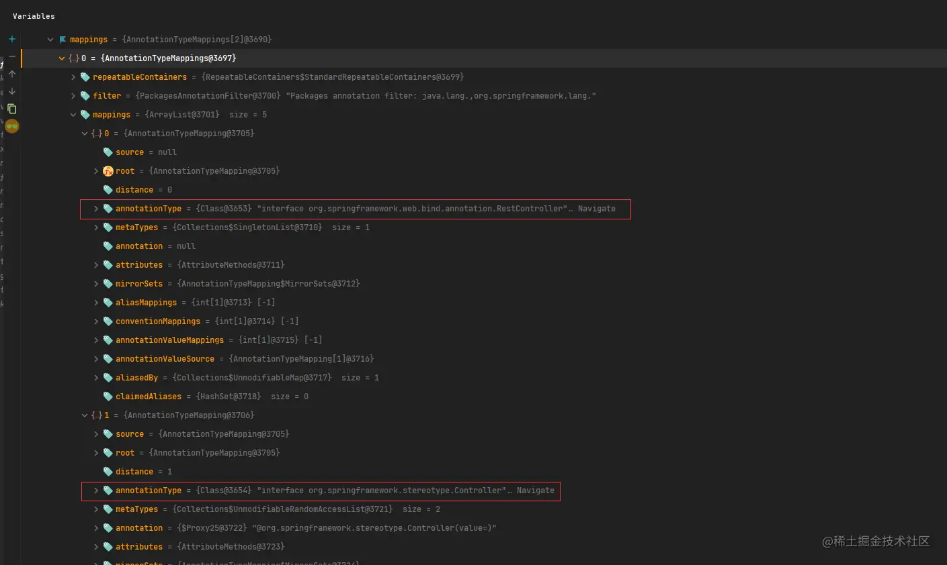Click the Duplicate Watch copy icon

pyautogui.click(x=12, y=109)
